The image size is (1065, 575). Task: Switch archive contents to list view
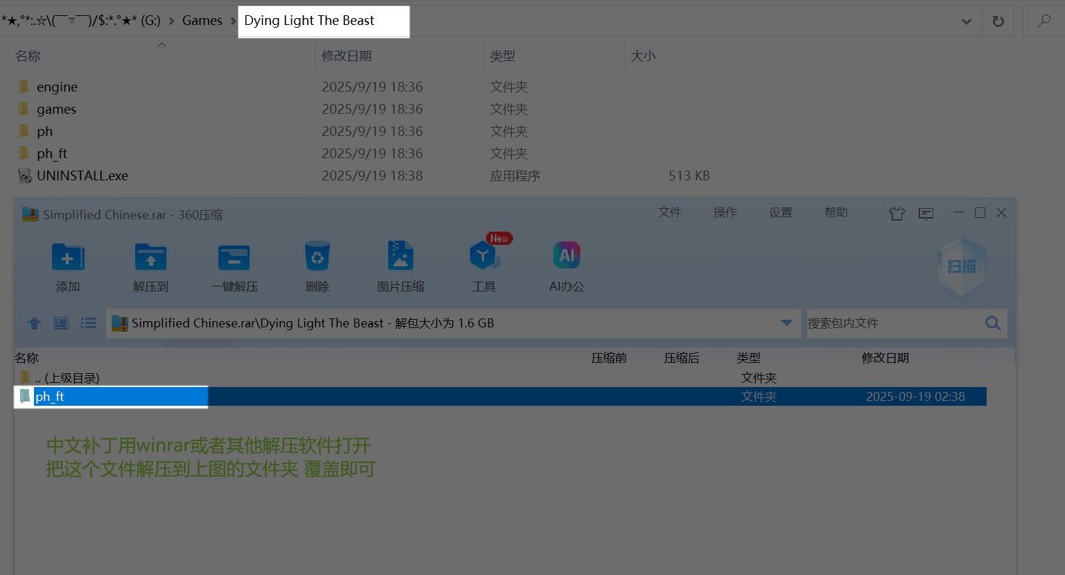(88, 323)
